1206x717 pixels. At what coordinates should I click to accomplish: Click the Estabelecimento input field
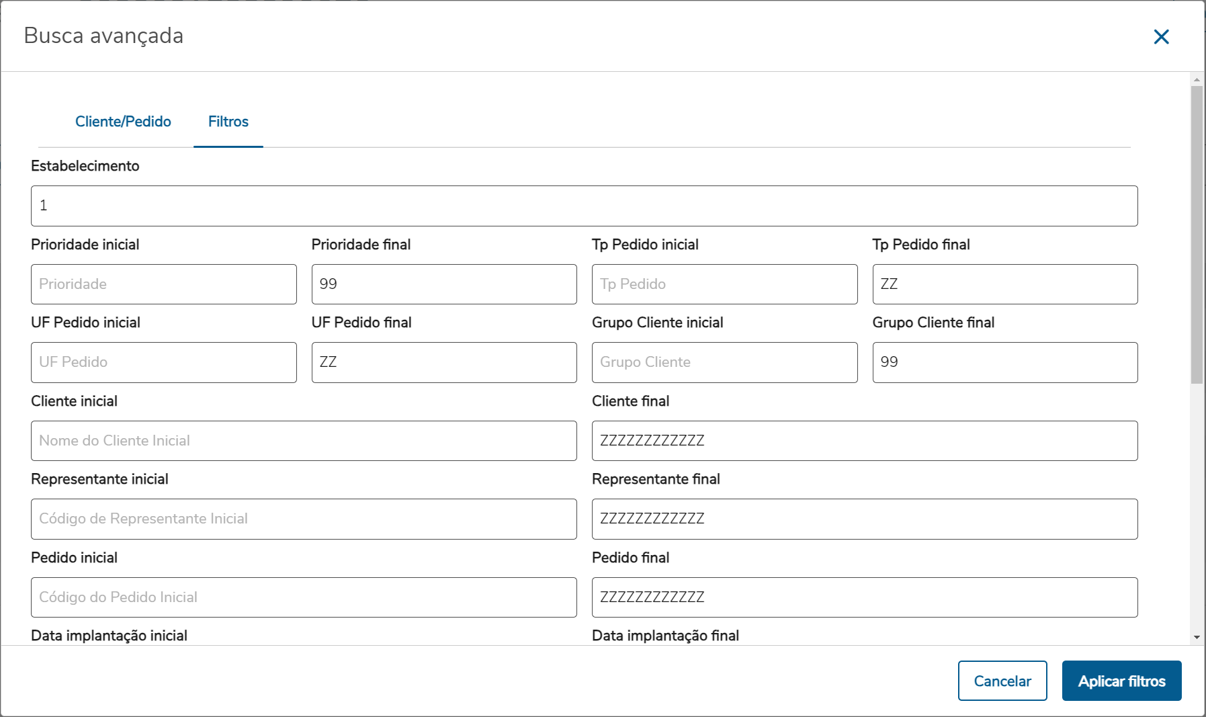[x=584, y=206]
